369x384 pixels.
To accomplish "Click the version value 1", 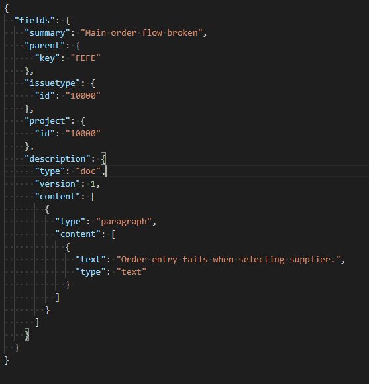I will [93, 184].
